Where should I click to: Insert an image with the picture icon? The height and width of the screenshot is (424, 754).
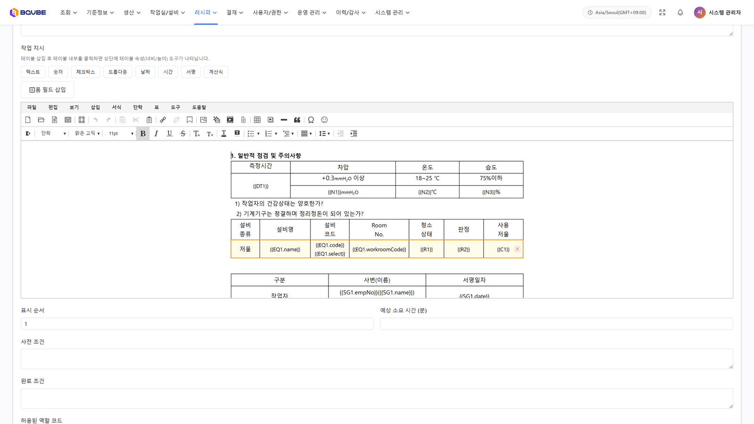(x=204, y=120)
